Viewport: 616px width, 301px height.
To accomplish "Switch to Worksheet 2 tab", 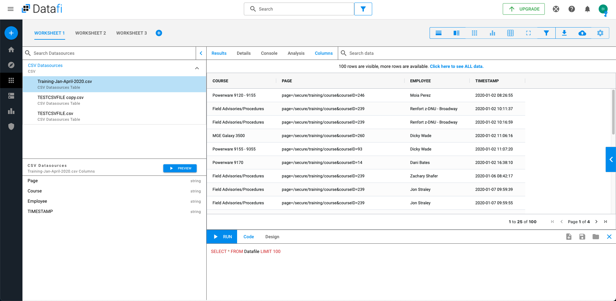I will [x=90, y=33].
